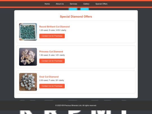This screenshot has height=114, width=152.
Task: Open the Oval Cut grey diamonds photo
Action: pos(28,82)
